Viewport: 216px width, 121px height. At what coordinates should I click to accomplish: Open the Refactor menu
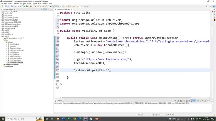[16, 4]
